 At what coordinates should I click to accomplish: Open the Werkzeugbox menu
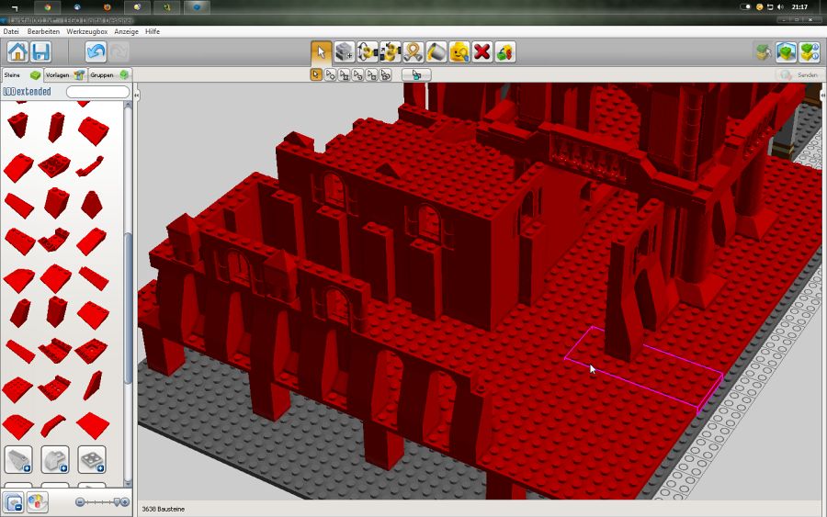[86, 31]
